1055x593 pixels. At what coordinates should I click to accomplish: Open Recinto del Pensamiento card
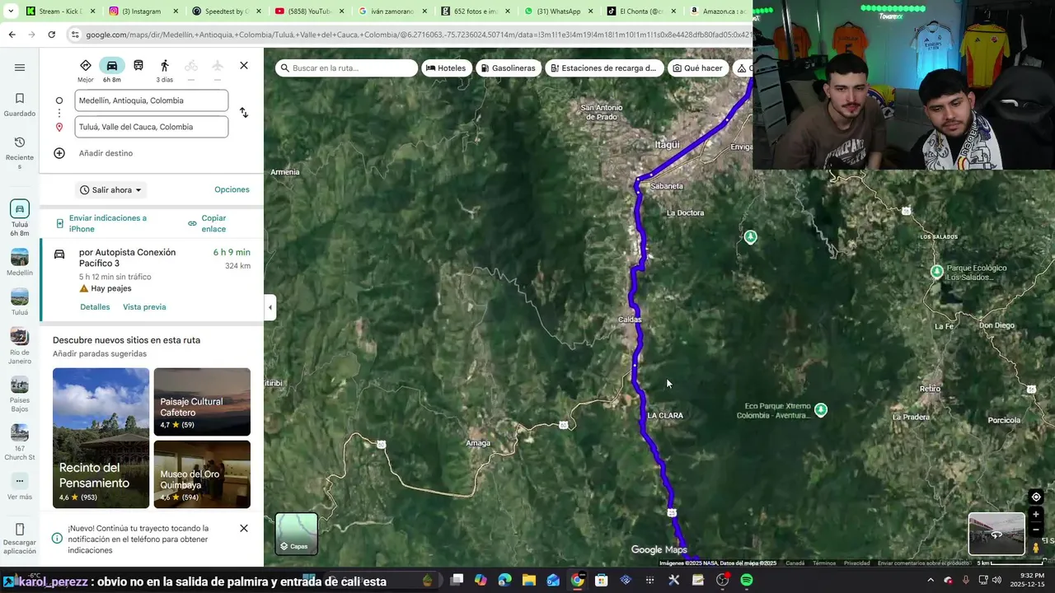click(101, 438)
